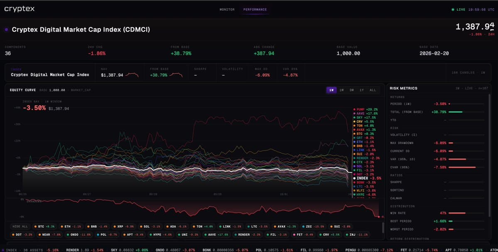
Task: Click the green LIVE status dot
Action: [x=453, y=10]
